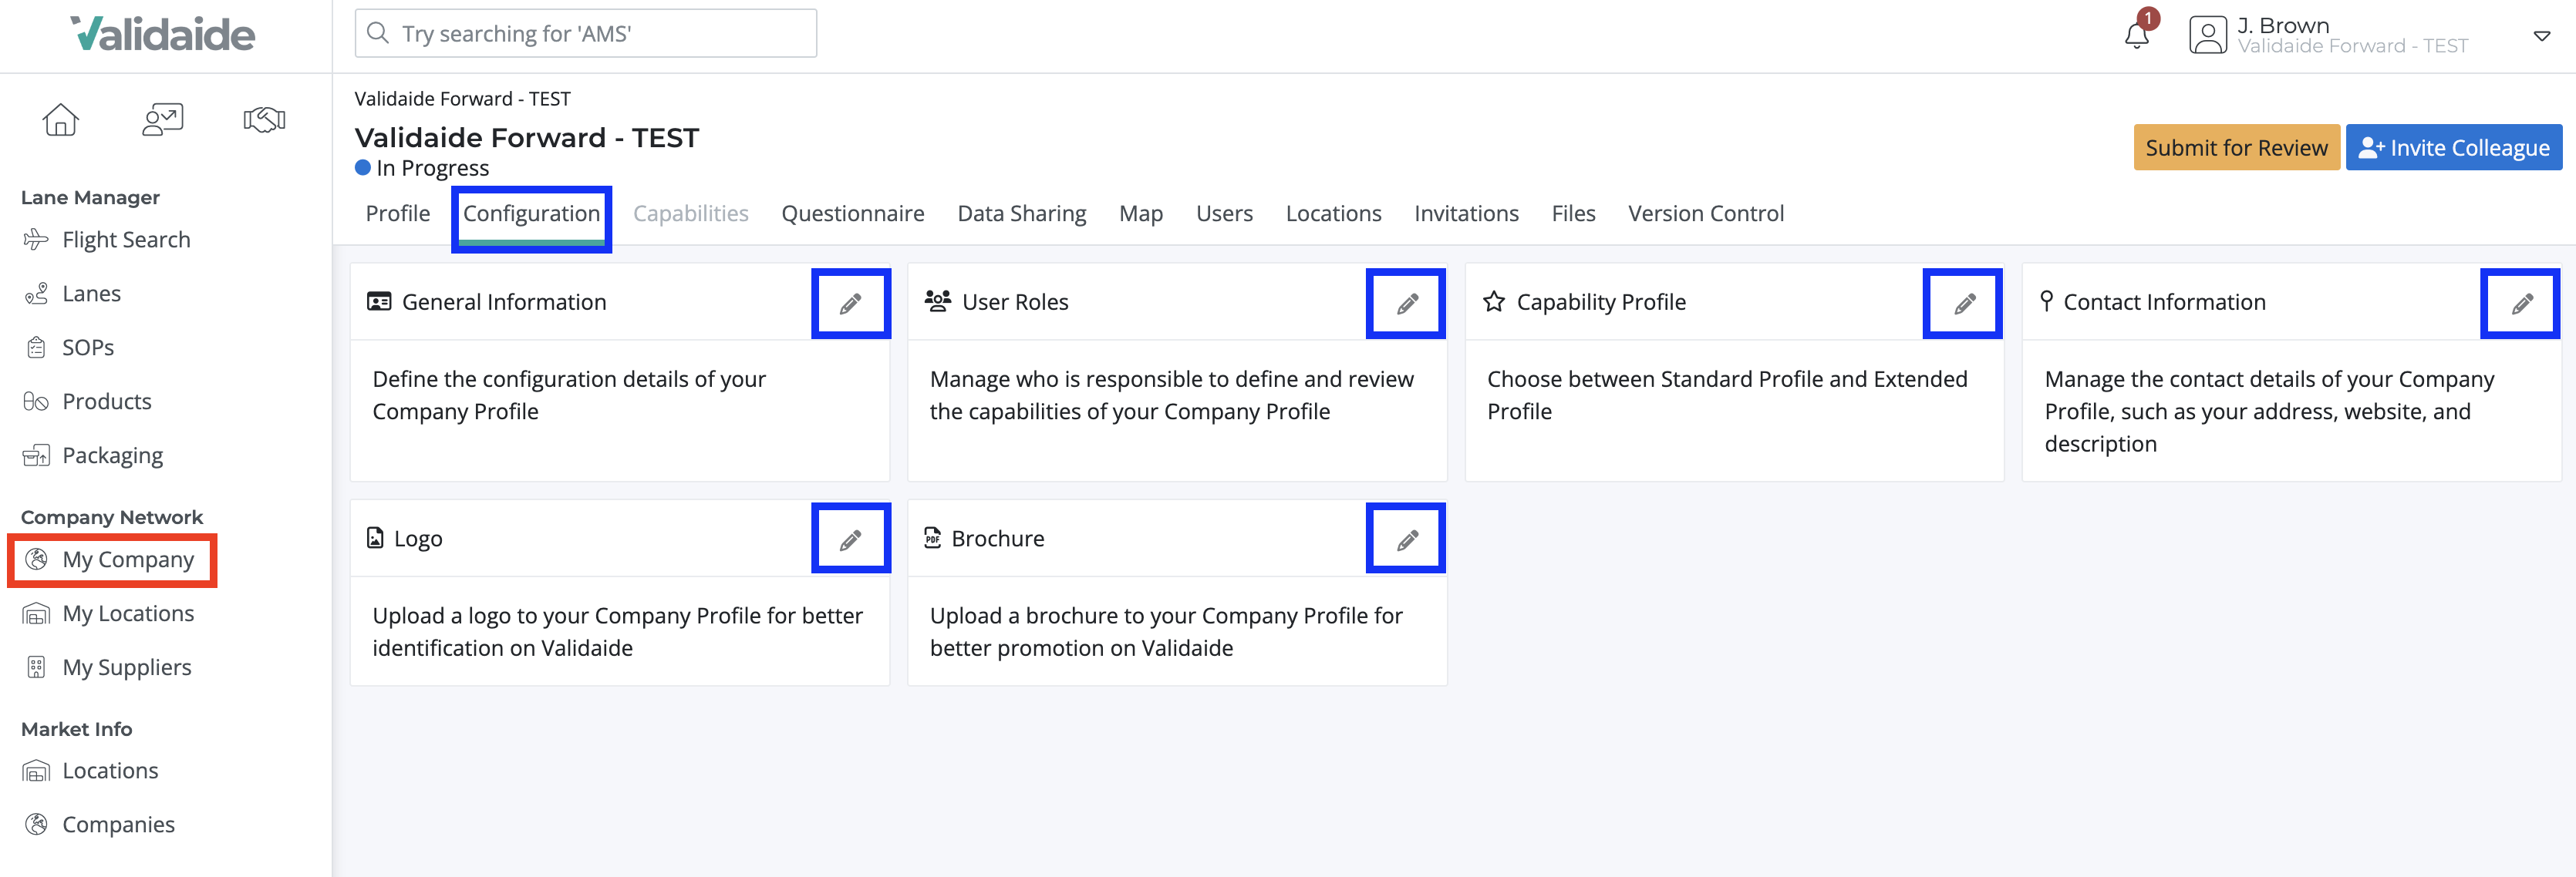2576x877 pixels.
Task: Click the Contact Information pin icon
Action: (x=2046, y=301)
